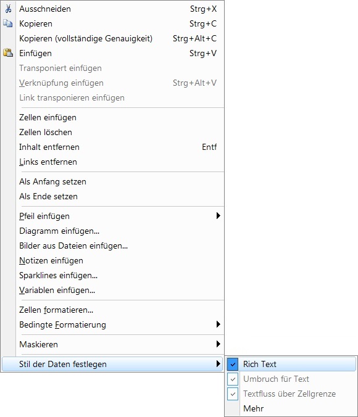
Task: Click the clipboard icon beside Einfügen
Action: [8, 53]
